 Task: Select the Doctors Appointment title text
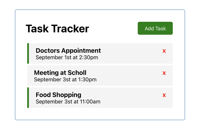(x=68, y=51)
